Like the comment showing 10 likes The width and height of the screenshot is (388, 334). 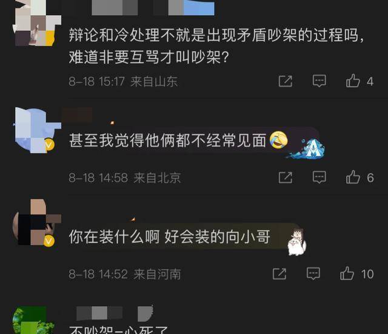coord(357,273)
